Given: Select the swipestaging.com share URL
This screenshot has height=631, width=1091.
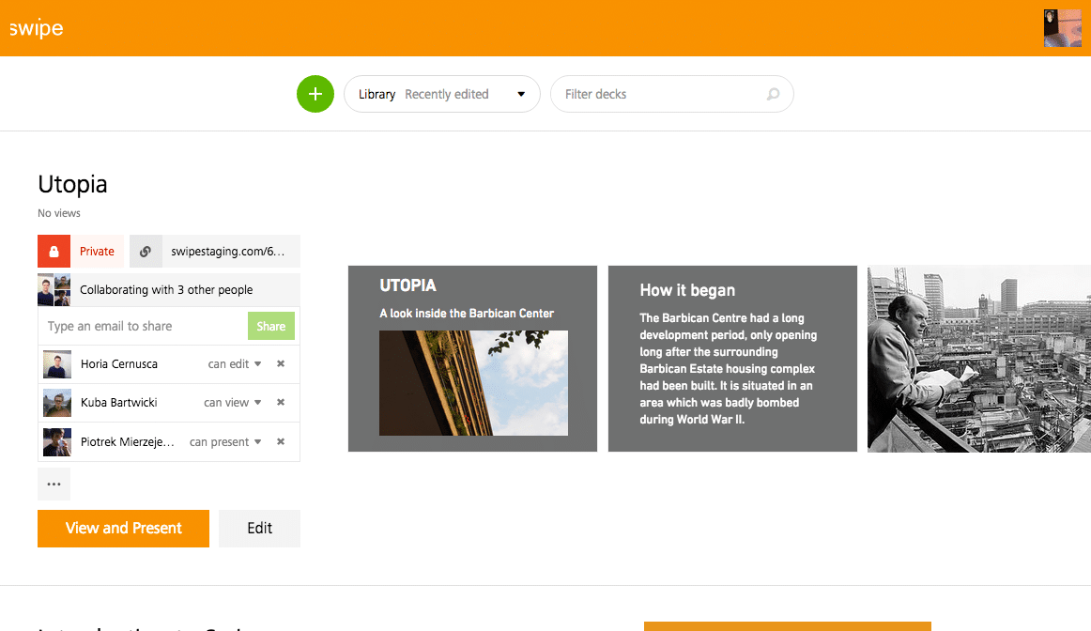Looking at the screenshot, I should point(228,251).
